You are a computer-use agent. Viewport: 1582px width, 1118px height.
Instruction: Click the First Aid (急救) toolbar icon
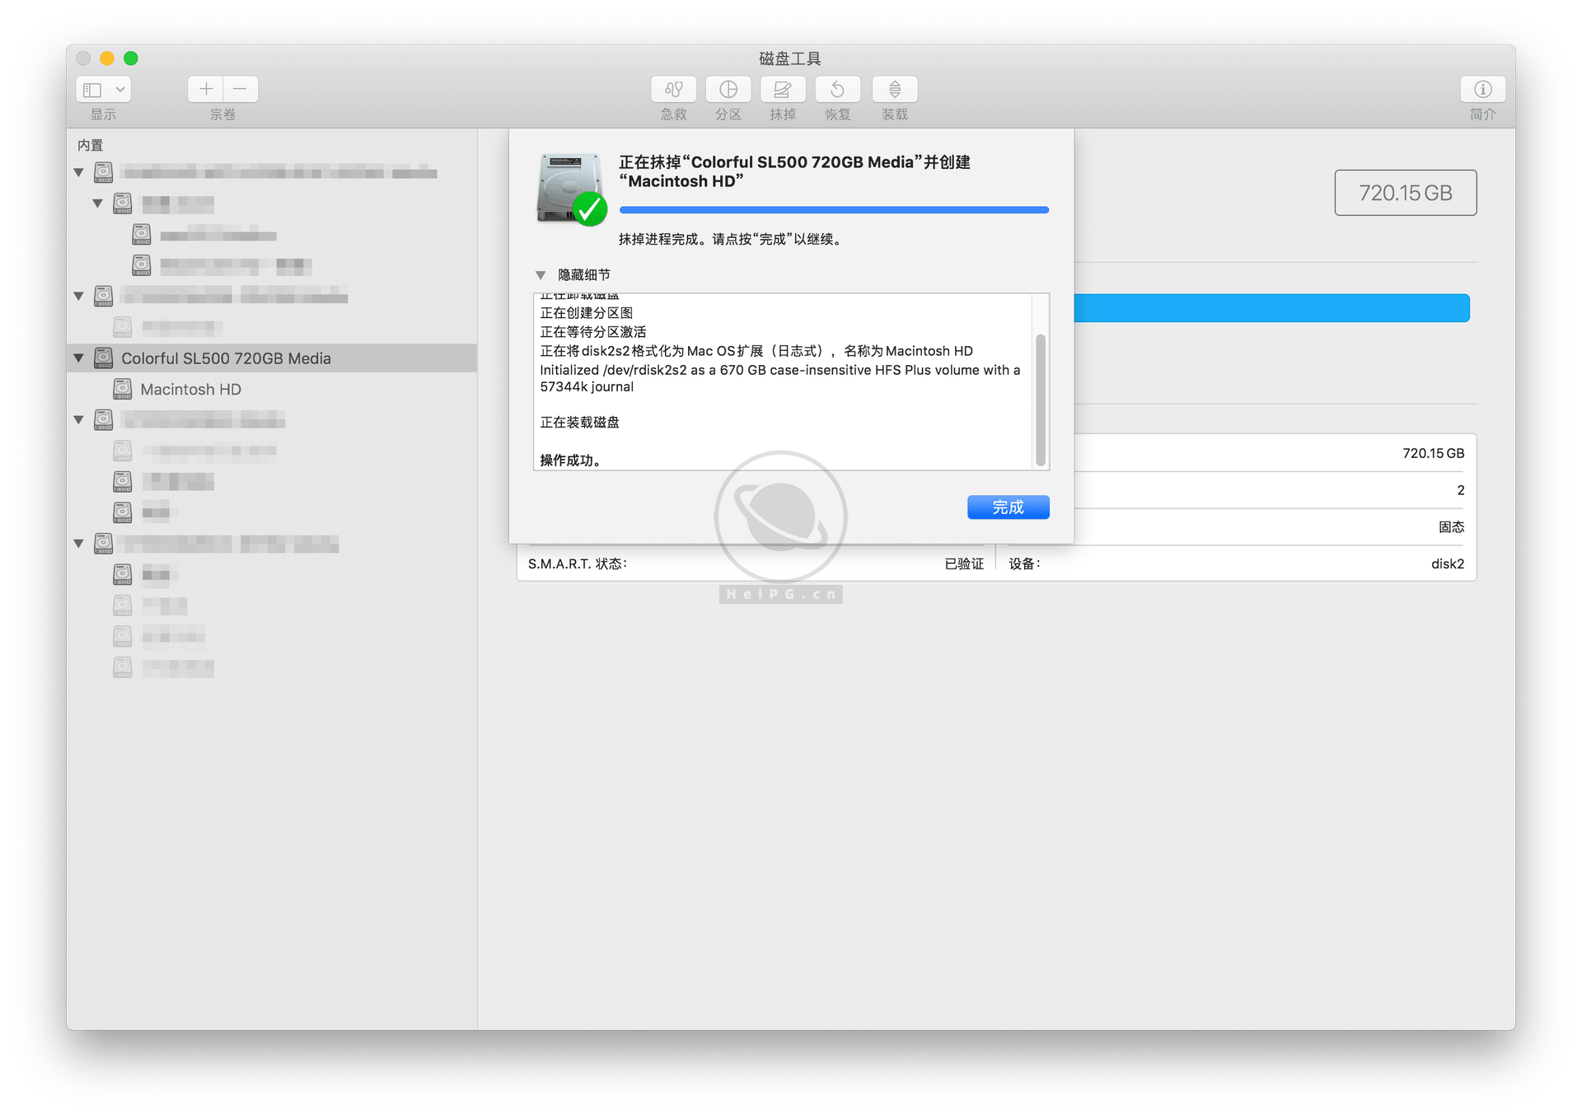(x=673, y=89)
